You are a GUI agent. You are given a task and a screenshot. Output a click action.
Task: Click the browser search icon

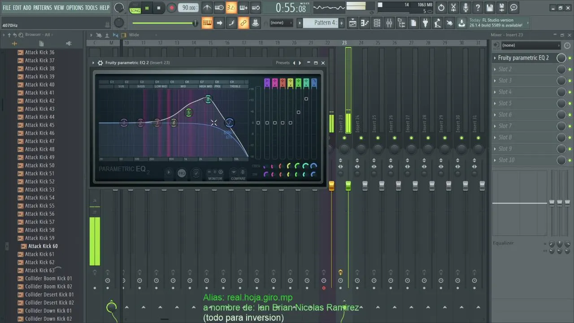click(x=21, y=35)
